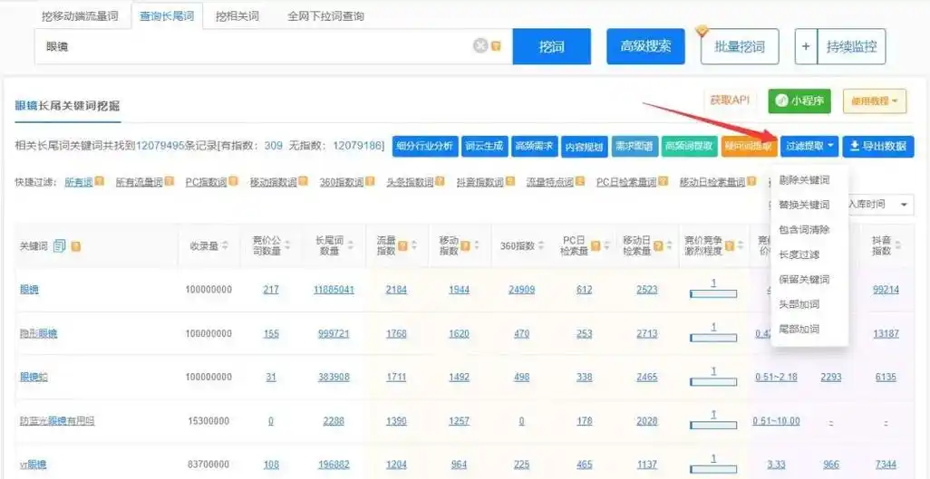Click the 获取API button
This screenshot has height=479, width=930.
click(731, 101)
